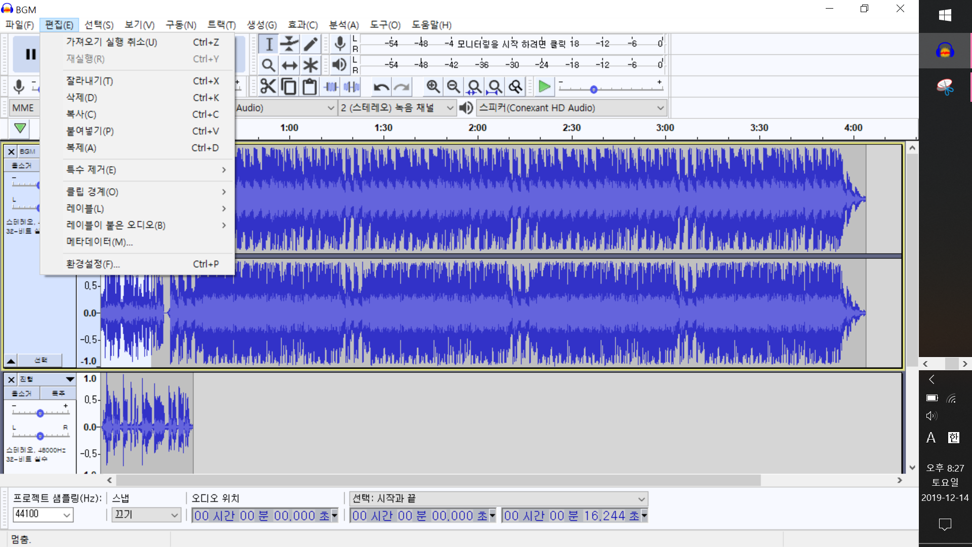Click the Trim audio toolbar icon
The height and width of the screenshot is (547, 972).
[x=331, y=87]
